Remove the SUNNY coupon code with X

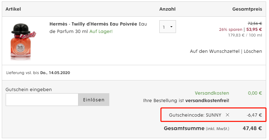click(x=227, y=115)
